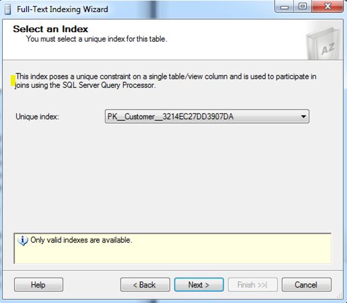Click the disabled Finish button
The height and width of the screenshot is (303, 347).
click(x=253, y=285)
